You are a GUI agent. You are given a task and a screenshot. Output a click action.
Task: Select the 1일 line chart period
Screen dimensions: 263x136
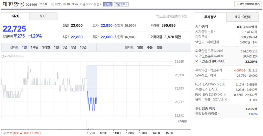click(24, 47)
